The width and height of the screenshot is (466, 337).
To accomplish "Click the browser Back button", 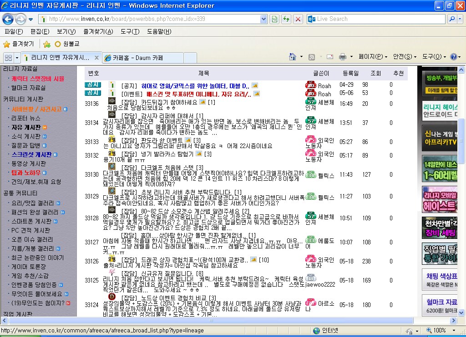I will click(8, 19).
